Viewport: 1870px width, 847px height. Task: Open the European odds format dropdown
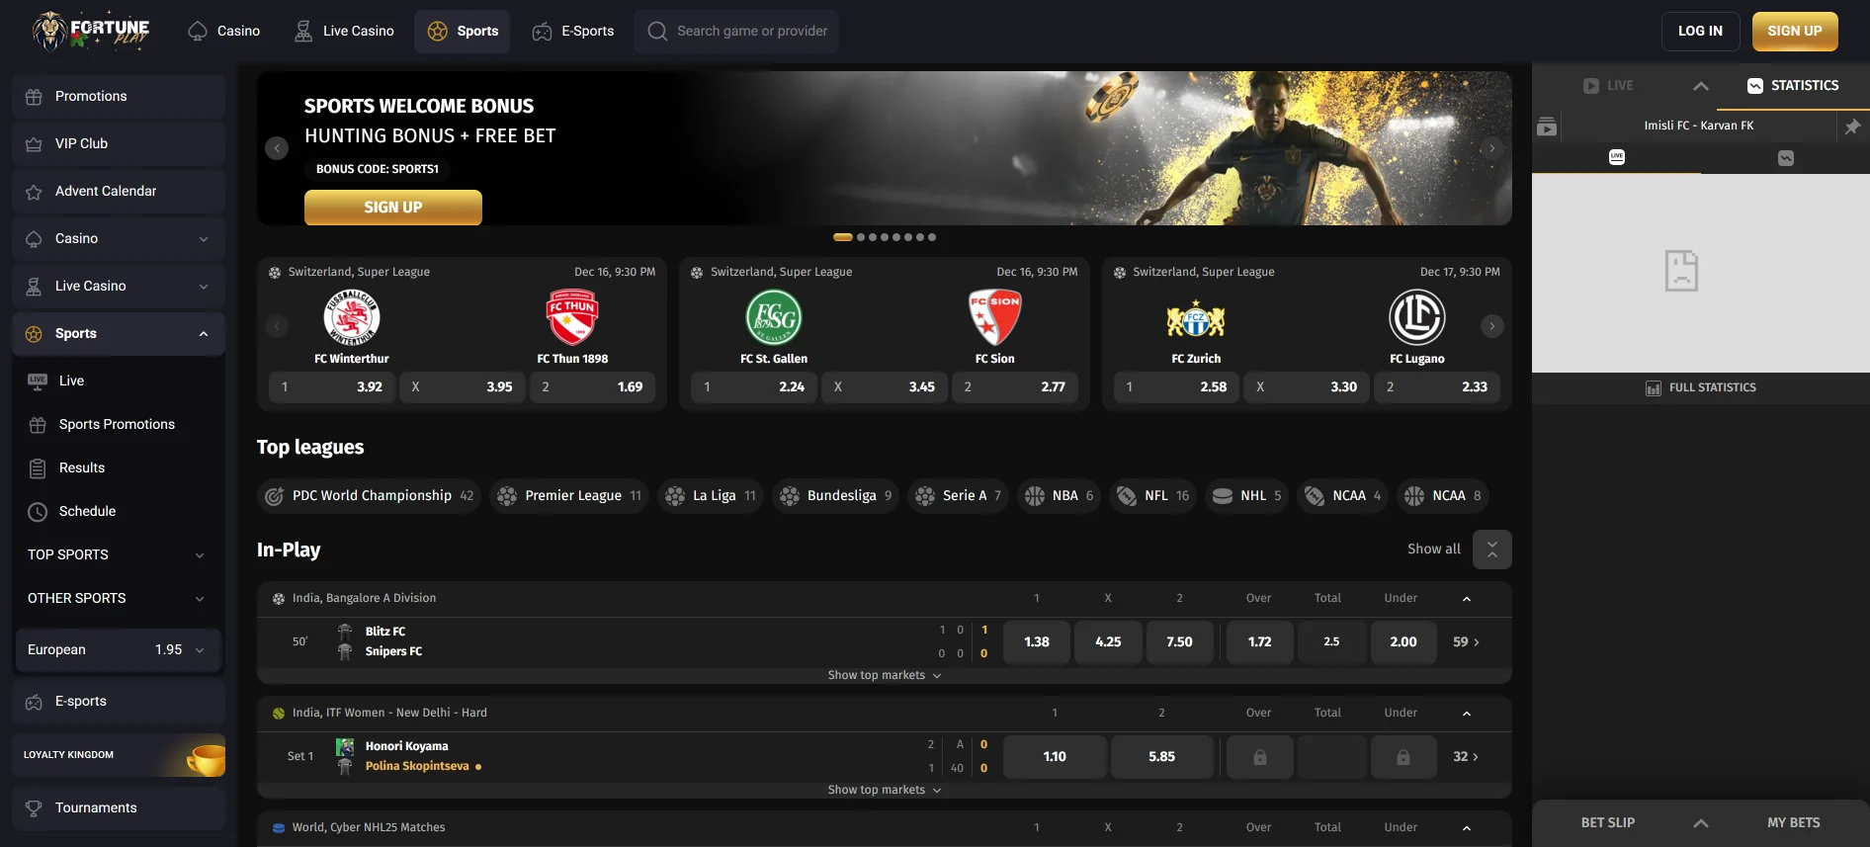[119, 650]
